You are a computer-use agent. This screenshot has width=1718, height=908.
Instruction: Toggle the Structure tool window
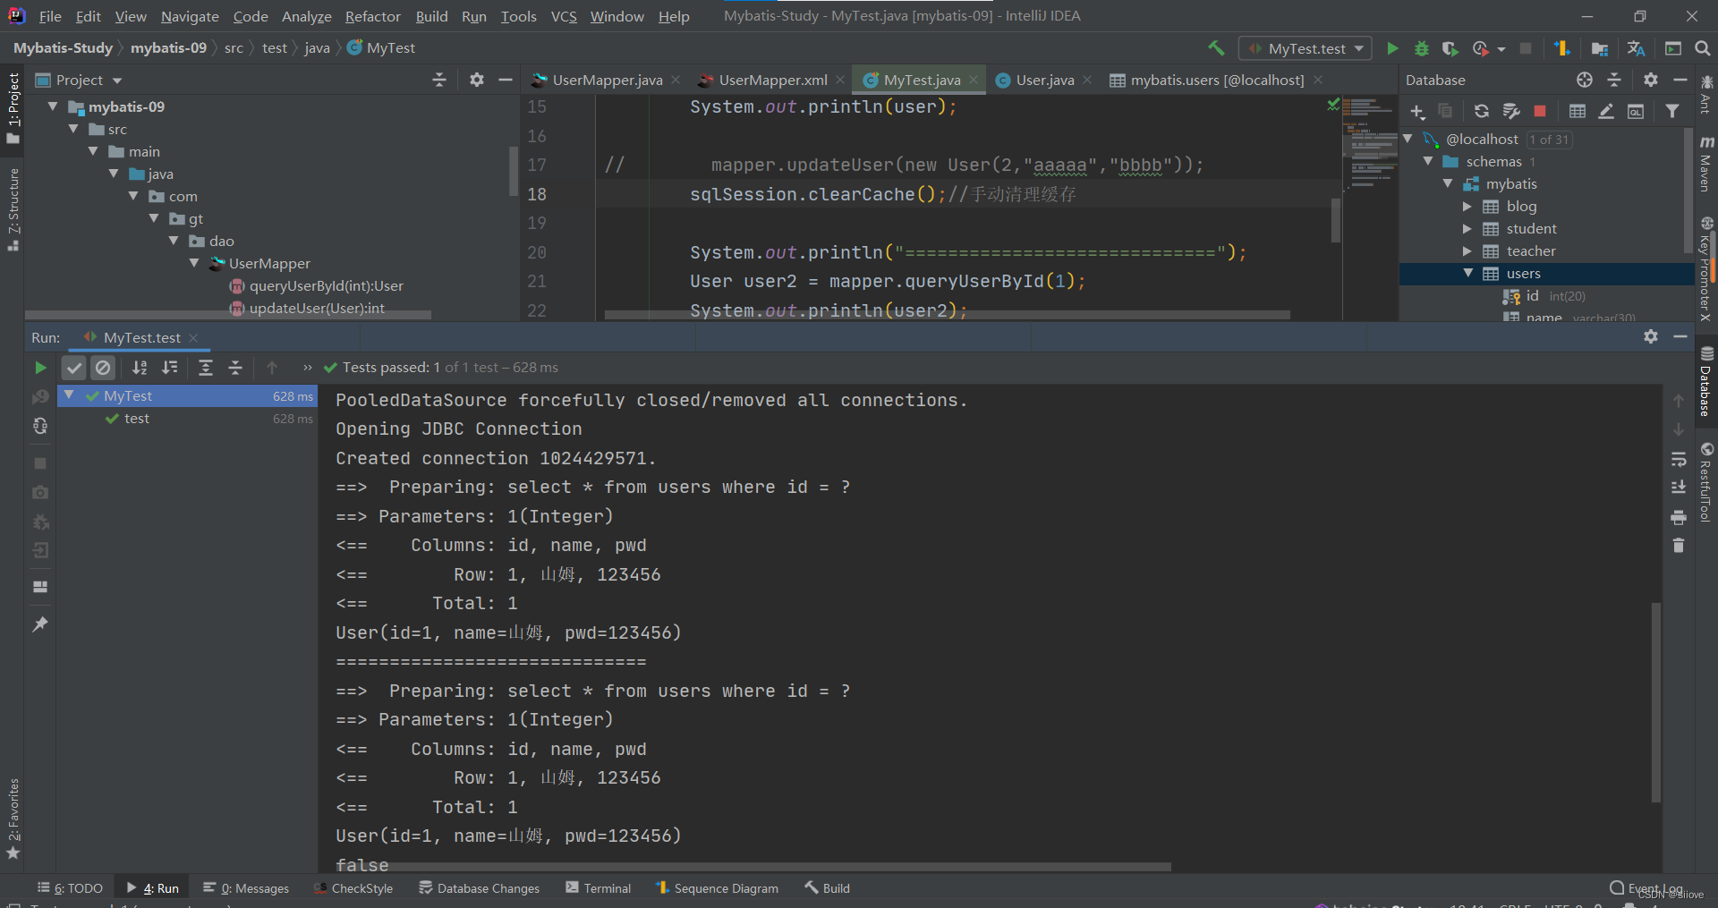13,209
